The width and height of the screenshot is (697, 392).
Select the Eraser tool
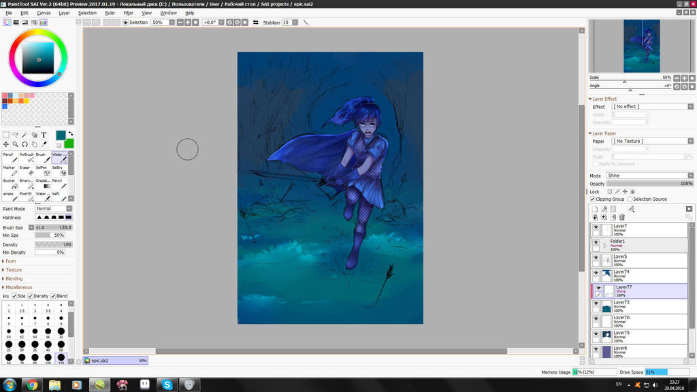pos(27,171)
